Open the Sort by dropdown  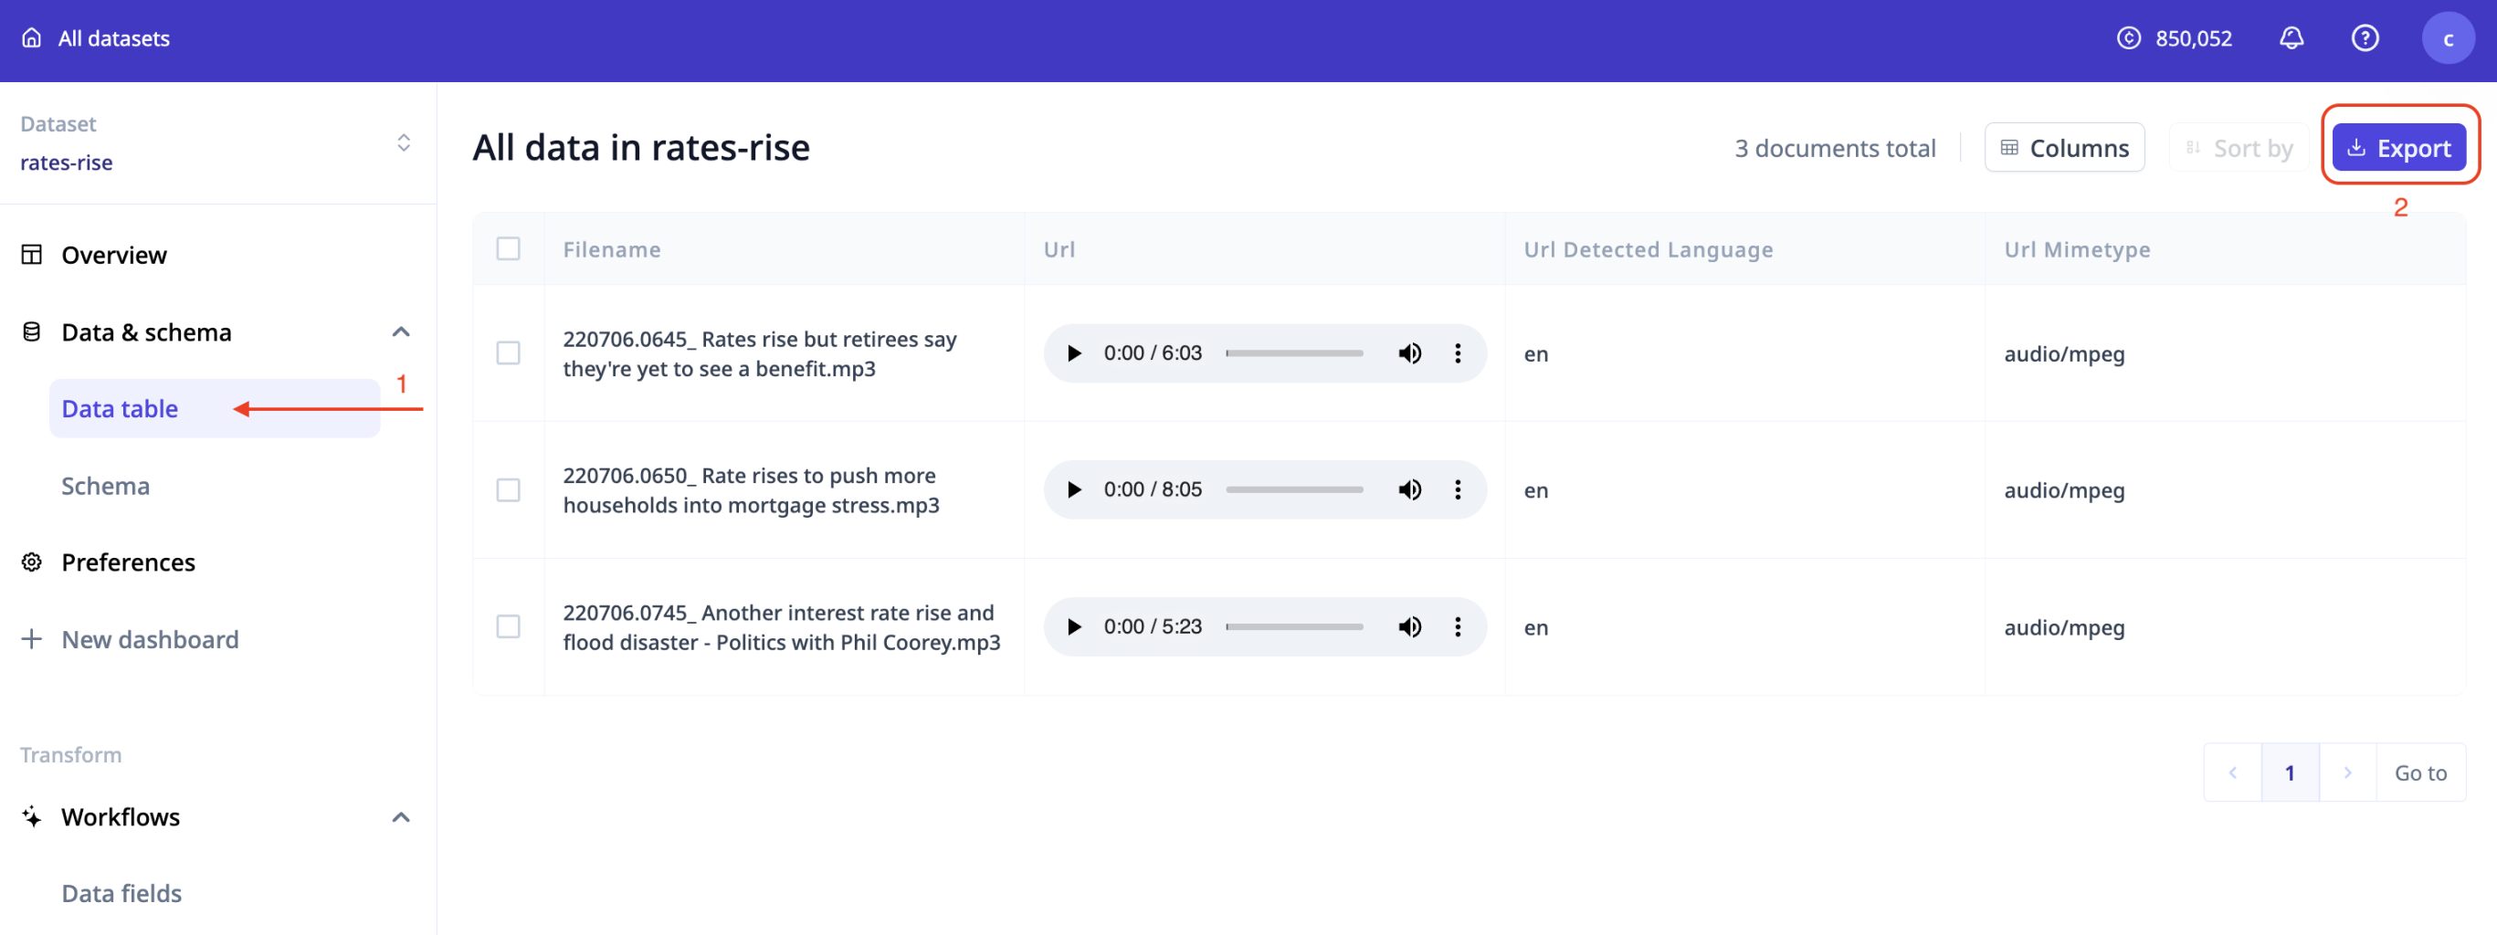pyautogui.click(x=2239, y=148)
